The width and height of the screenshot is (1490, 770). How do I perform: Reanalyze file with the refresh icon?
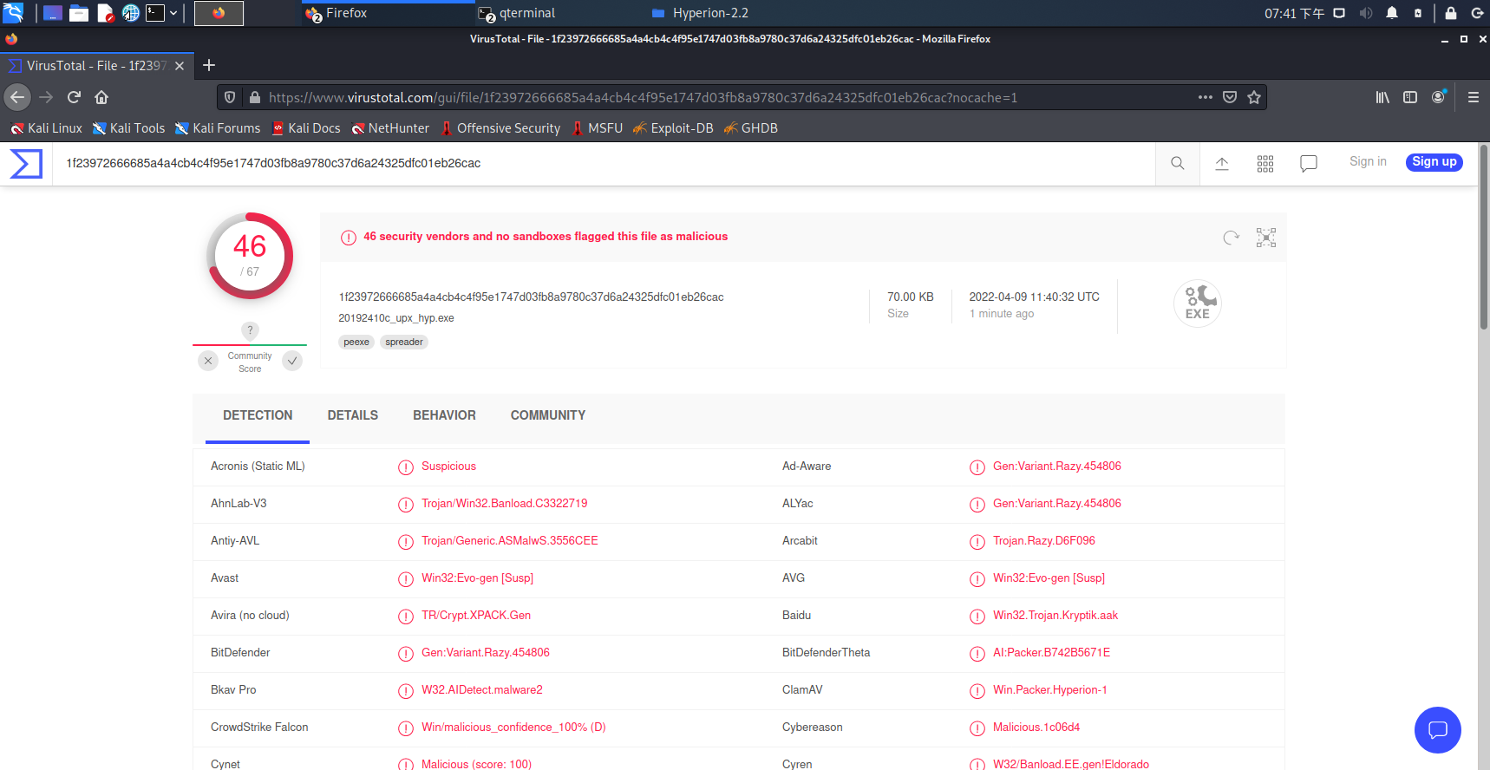1231,238
